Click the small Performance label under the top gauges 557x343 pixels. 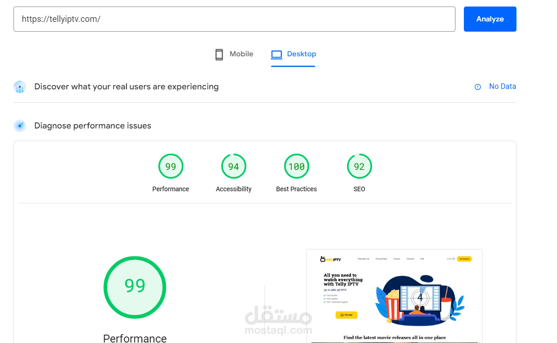click(x=170, y=189)
